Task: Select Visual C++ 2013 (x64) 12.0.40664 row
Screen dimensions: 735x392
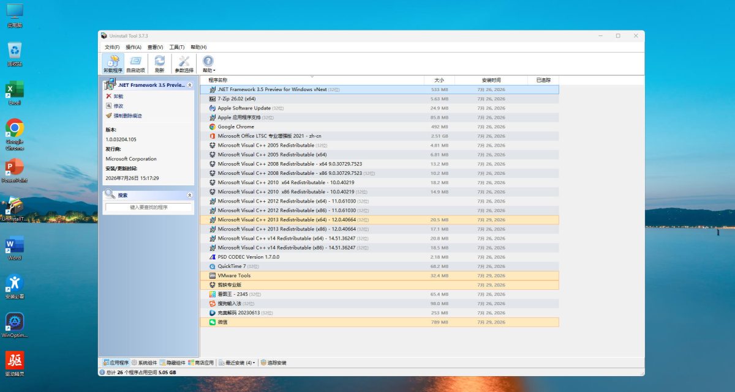Action: [380, 220]
